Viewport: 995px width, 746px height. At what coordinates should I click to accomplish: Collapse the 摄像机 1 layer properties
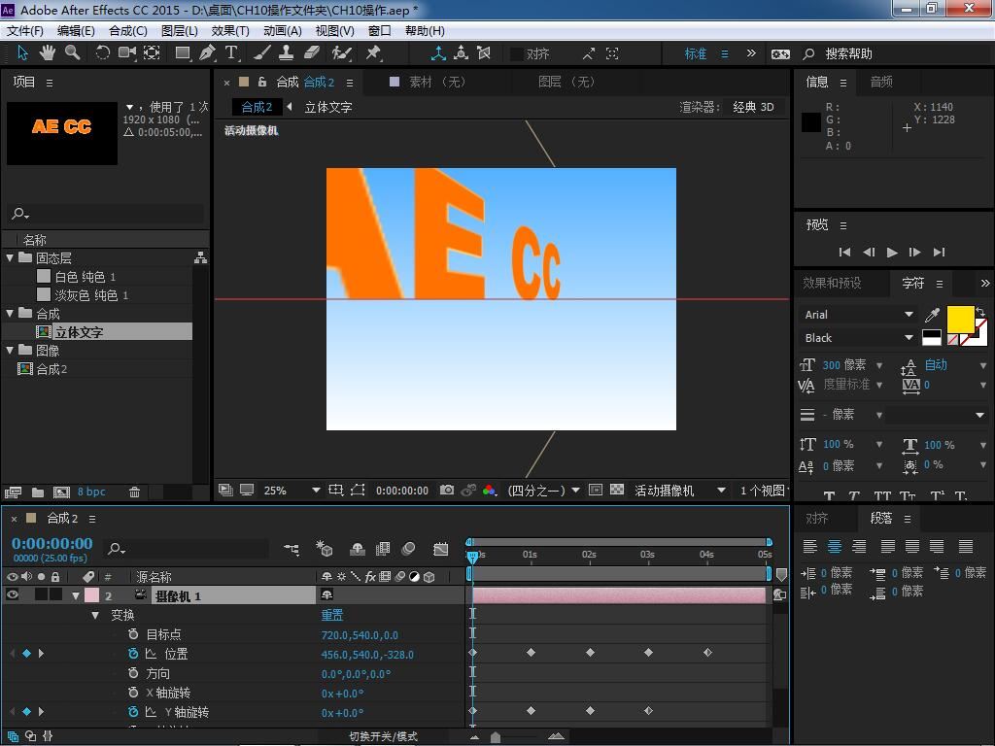click(76, 595)
